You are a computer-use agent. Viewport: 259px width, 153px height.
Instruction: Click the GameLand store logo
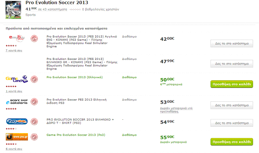click(17, 79)
